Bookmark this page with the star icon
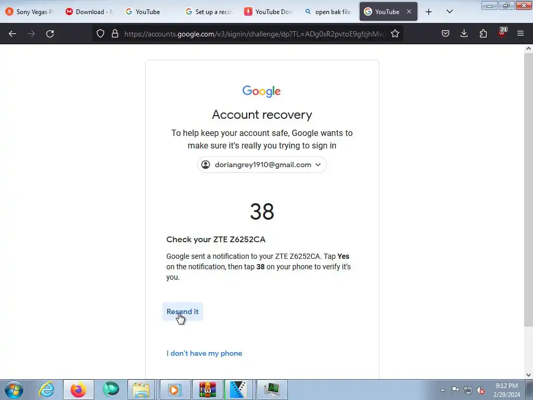This screenshot has width=533, height=400. [x=395, y=34]
